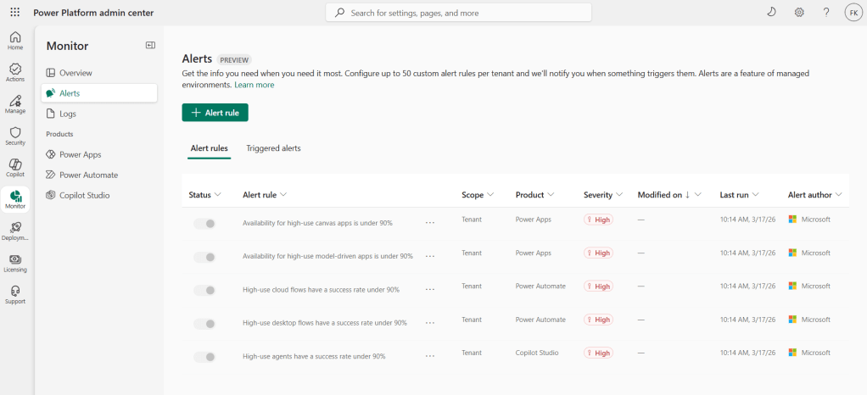Open Licensing from the left rail

click(15, 263)
